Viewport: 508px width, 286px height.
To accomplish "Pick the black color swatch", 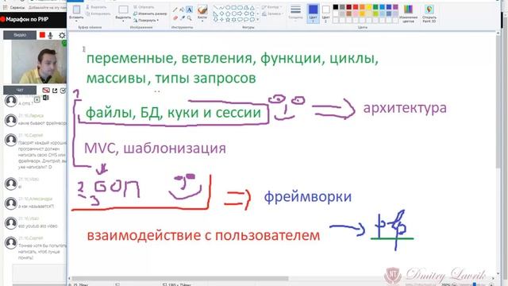I will pyautogui.click(x=336, y=7).
